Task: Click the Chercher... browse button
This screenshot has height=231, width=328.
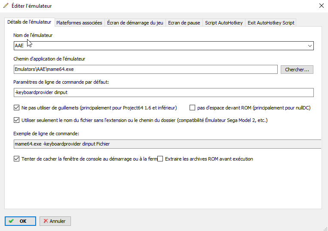Action: (x=297, y=70)
